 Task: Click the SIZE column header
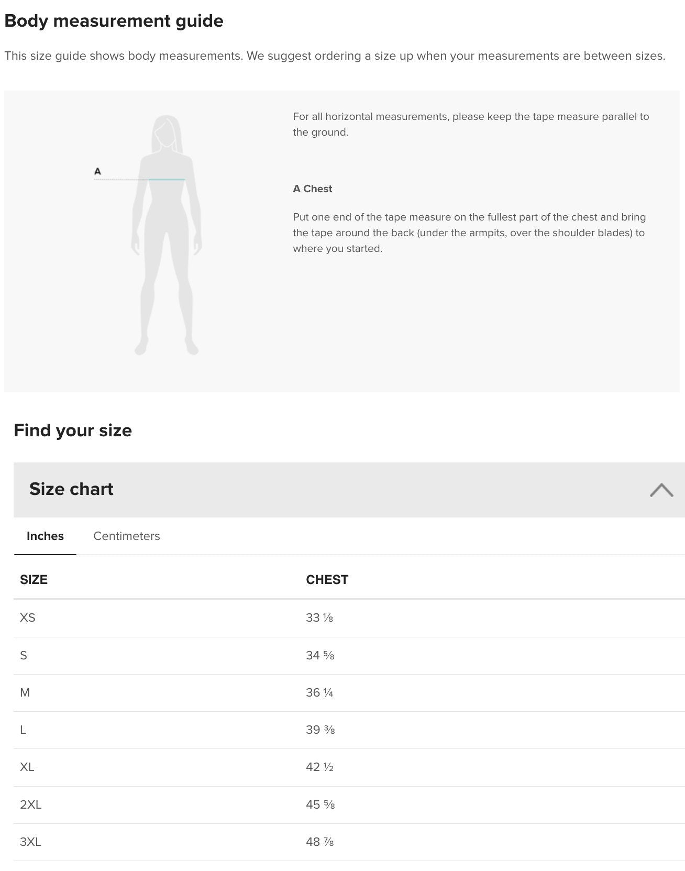pos(34,580)
